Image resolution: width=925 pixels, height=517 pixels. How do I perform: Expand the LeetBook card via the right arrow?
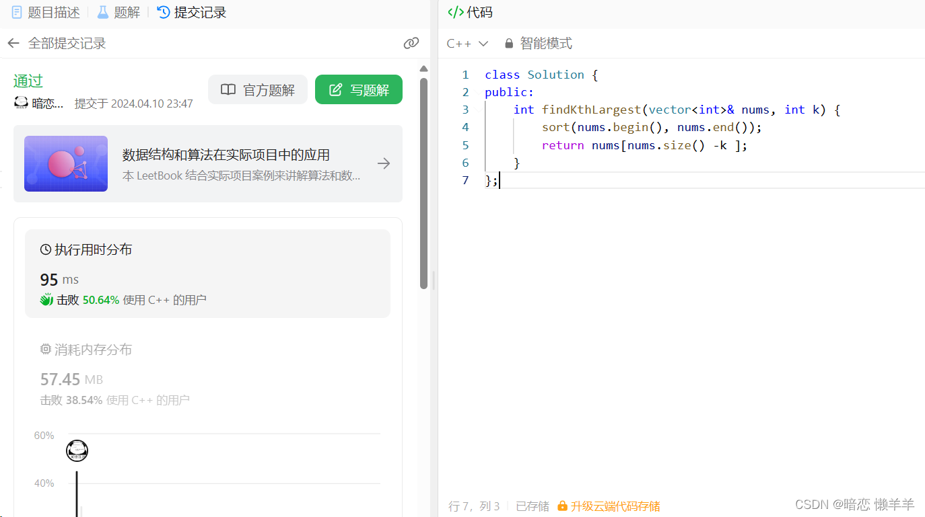coord(384,163)
